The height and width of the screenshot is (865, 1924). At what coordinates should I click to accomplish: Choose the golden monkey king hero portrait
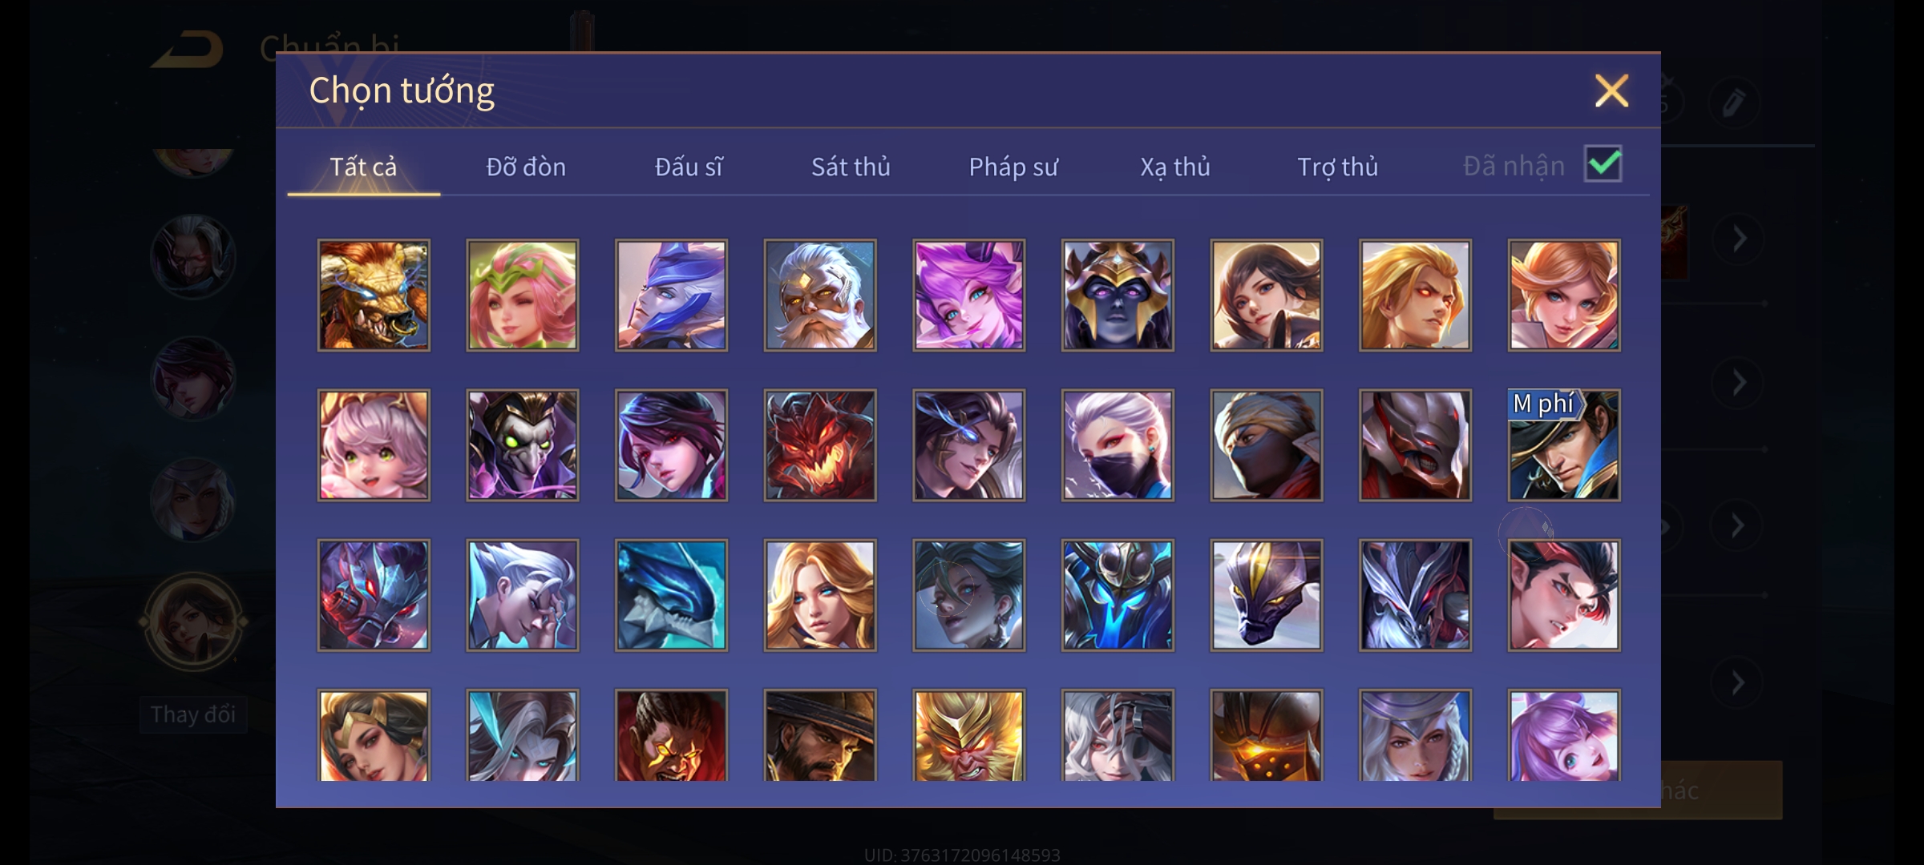coord(969,735)
